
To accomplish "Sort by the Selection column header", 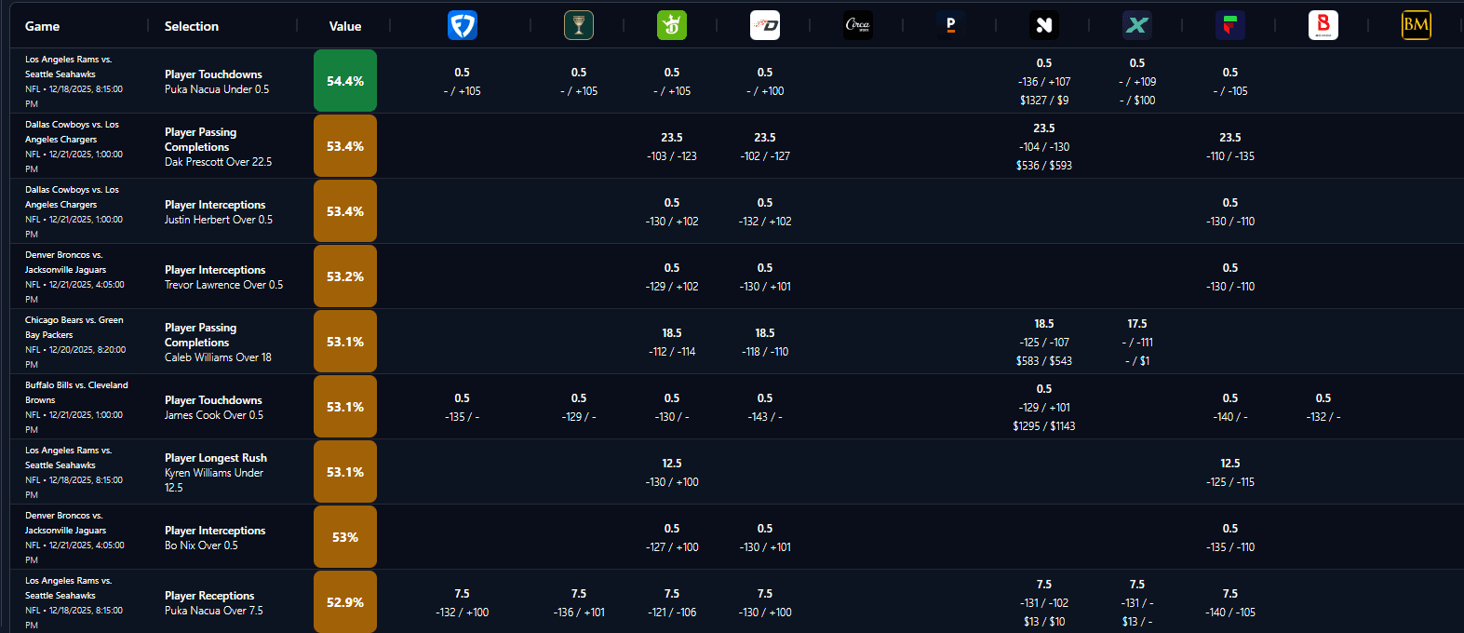I will 192,26.
